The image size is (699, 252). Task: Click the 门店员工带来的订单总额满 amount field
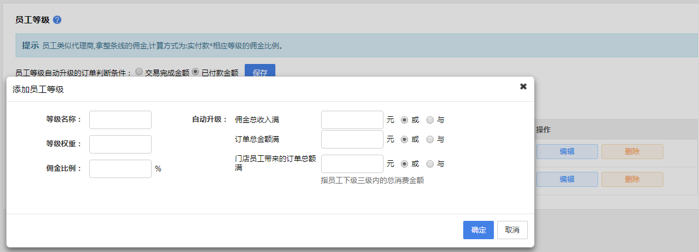click(x=352, y=164)
